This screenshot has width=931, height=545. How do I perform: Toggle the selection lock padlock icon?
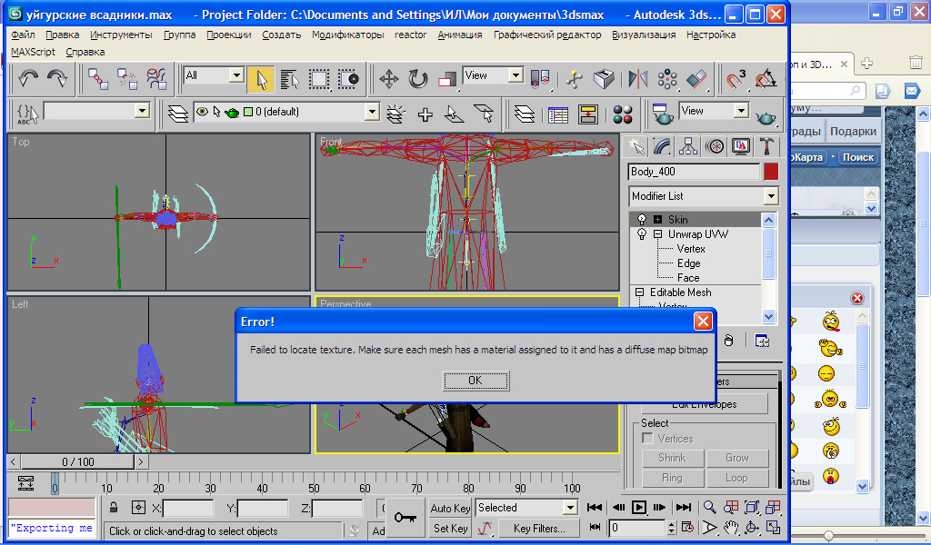click(x=114, y=508)
